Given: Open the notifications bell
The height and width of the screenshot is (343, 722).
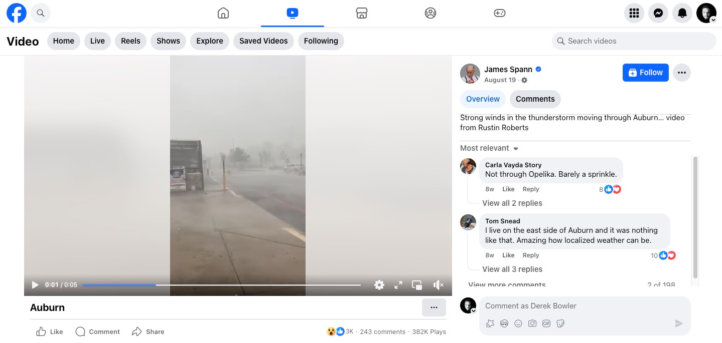Looking at the screenshot, I should pyautogui.click(x=682, y=13).
